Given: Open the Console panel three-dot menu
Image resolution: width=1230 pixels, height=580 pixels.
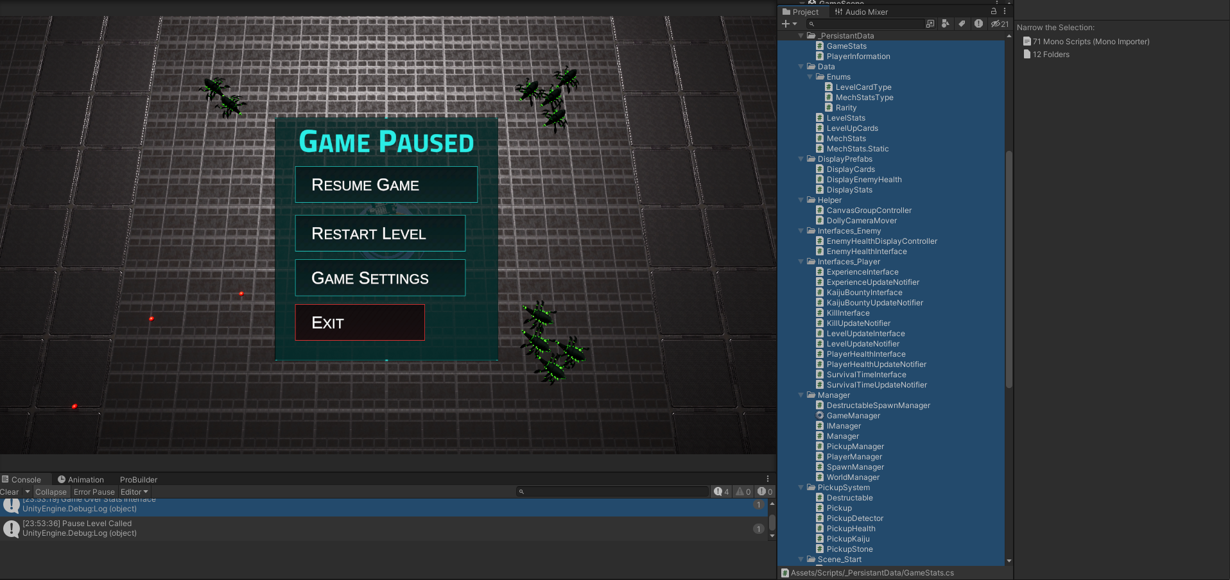Looking at the screenshot, I should [768, 479].
